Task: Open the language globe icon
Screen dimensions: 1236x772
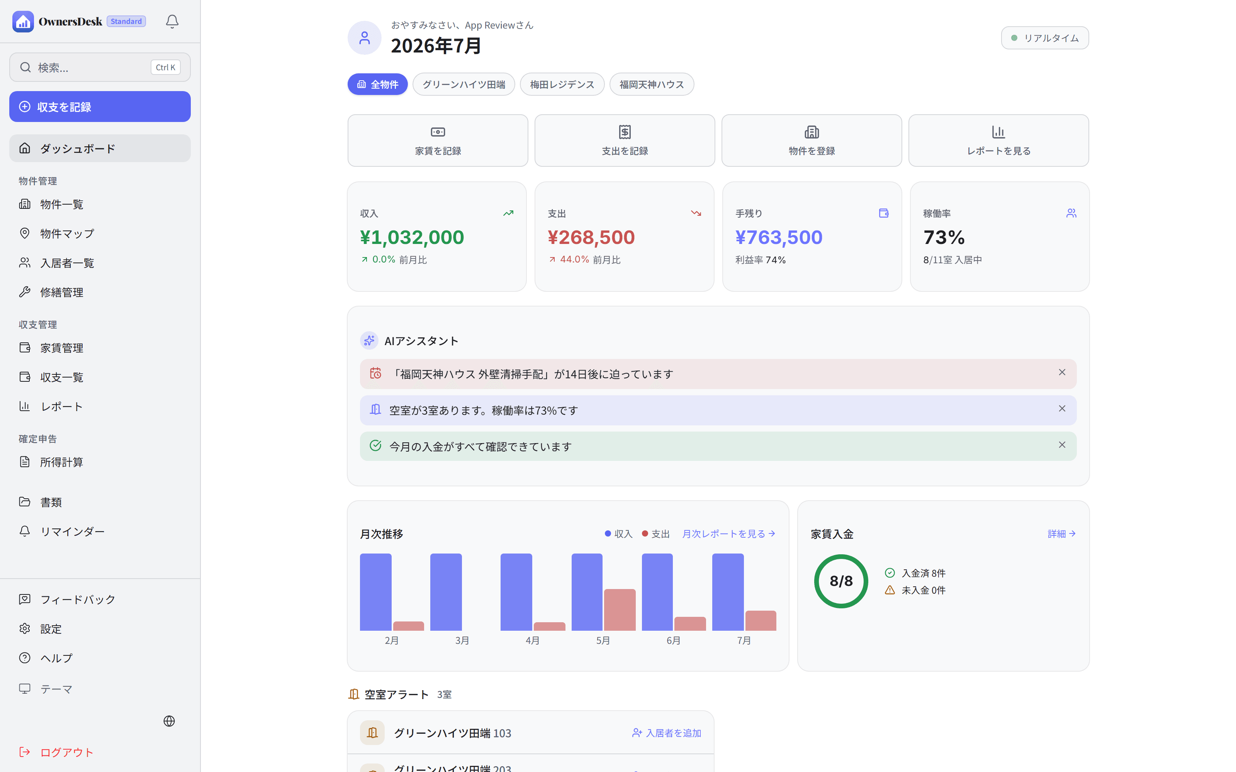Action: (x=169, y=721)
